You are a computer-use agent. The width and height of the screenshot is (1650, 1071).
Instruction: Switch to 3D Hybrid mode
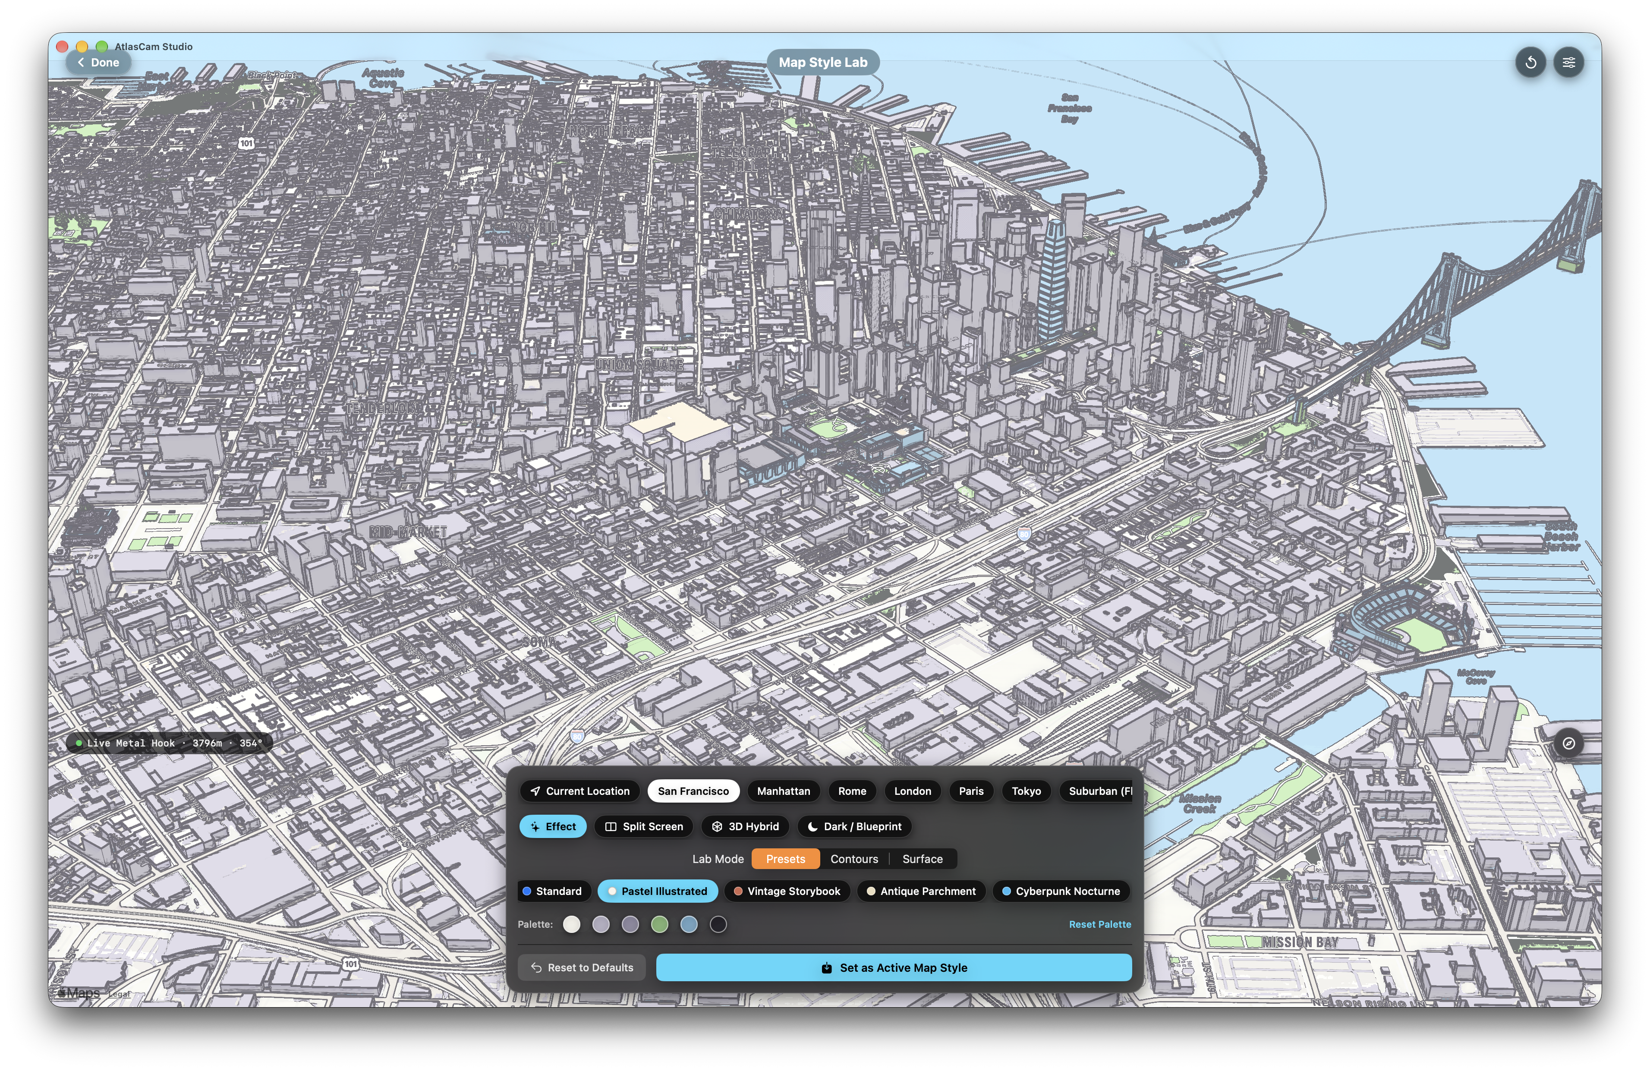(745, 826)
